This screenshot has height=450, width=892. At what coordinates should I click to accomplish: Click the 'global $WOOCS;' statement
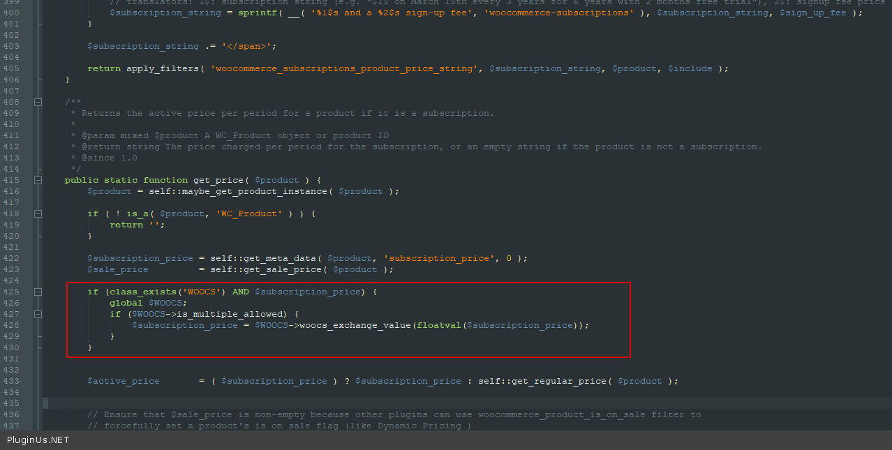coord(148,303)
